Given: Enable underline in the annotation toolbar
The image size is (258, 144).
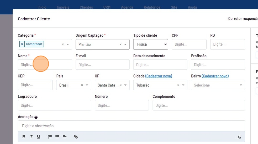Looking at the screenshot, I should point(39,137).
